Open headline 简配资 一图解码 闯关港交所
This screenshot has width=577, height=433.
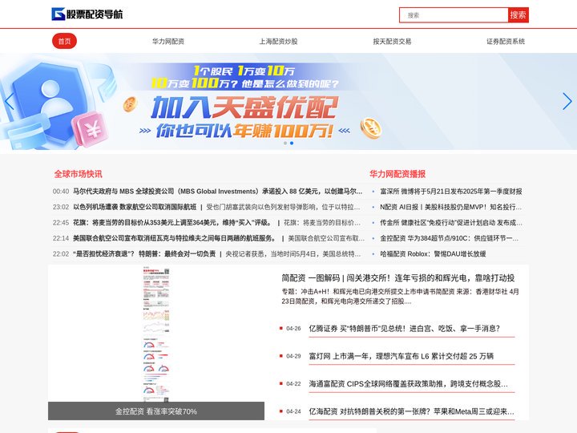pos(398,278)
